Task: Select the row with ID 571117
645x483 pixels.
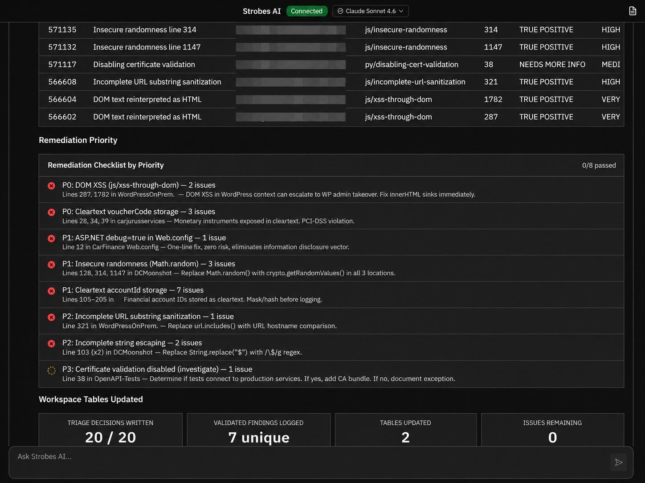Action: [x=331, y=64]
